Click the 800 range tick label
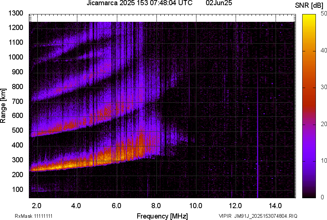This screenshot has height=220, width=327. 17,87
